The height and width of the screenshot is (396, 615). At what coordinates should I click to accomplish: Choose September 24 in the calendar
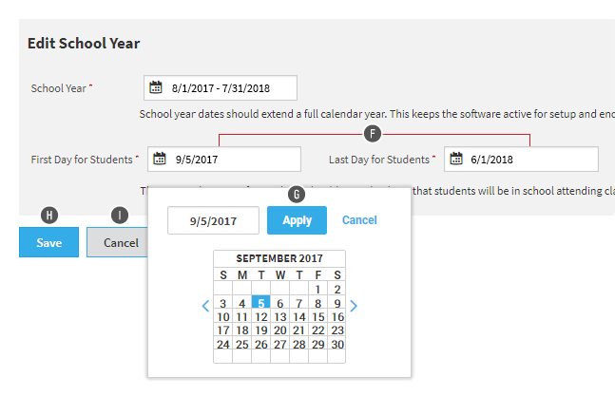(x=222, y=345)
